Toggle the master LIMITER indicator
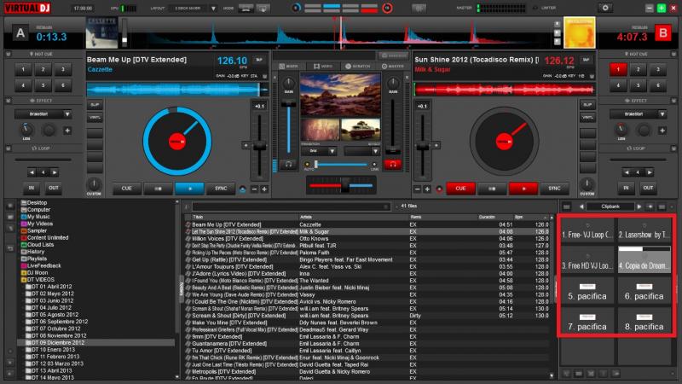Viewport: 682px width, 384px height. coord(546,8)
